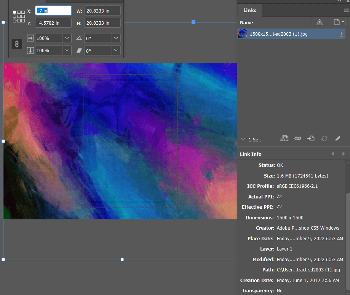Click the shear angle icon in Control panel
The image size is (350, 295).
(x=79, y=50)
